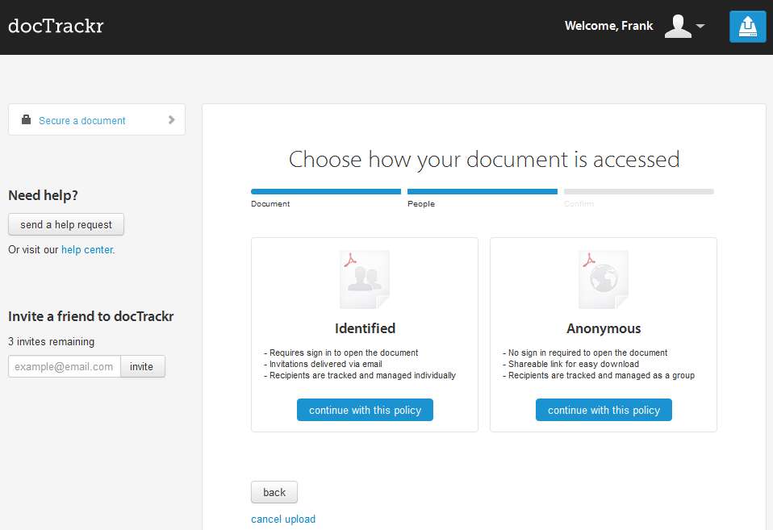
Task: Click the cancel upload link
Action: tap(283, 520)
